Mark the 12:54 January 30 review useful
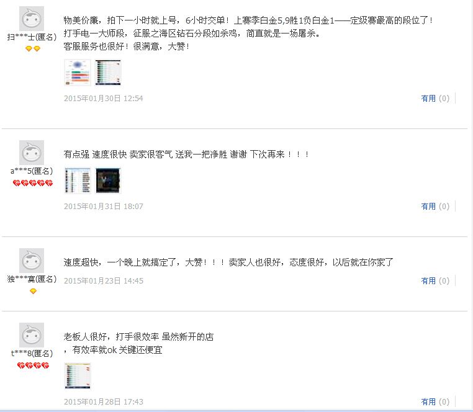Screen dimensions: 473x412 [x=435, y=98]
